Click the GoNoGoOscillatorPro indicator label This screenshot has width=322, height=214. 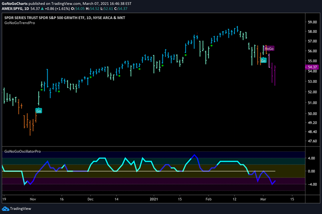coord(23,151)
